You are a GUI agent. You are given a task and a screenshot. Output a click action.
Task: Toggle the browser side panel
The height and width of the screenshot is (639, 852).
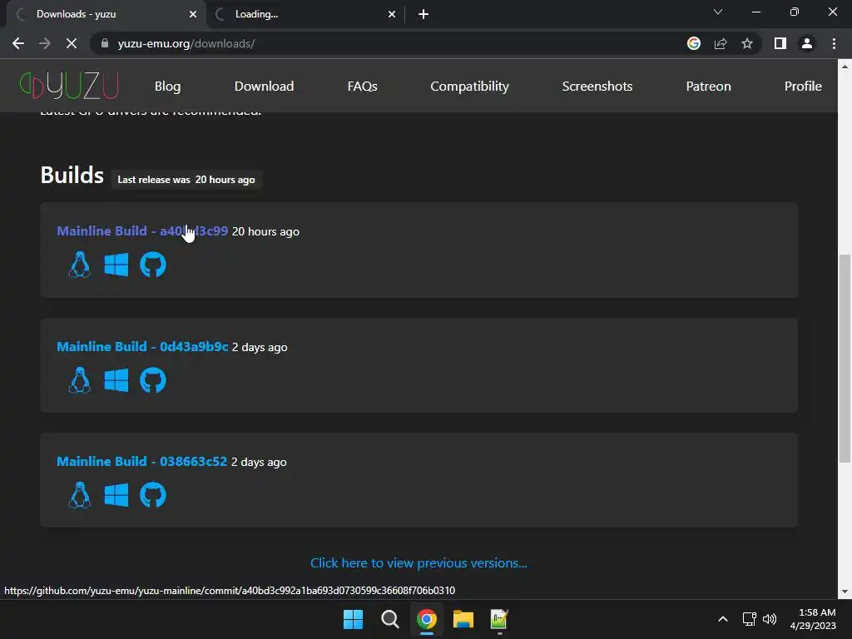[780, 43]
